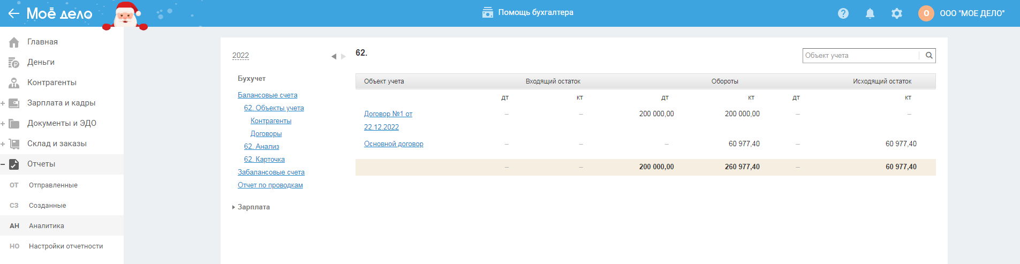Open Настройки отчетности menu item
Screen dimensions: 1020x264
click(x=66, y=246)
